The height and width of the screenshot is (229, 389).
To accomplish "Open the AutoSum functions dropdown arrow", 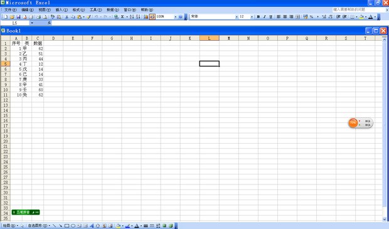I will (x=127, y=16).
